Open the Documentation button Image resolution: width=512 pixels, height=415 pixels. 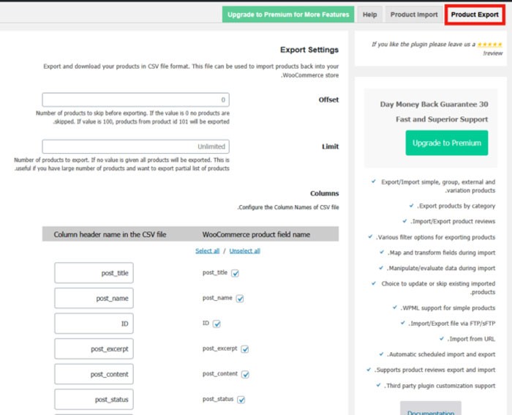click(x=431, y=410)
